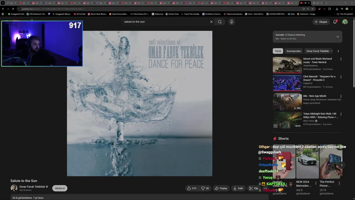Open options for Clint Mansell video
This screenshot has height=200, width=355.
pyautogui.click(x=341, y=77)
